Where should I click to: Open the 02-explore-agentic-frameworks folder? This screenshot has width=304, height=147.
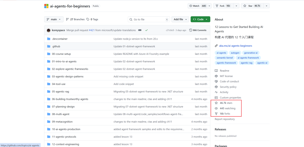coord(70,69)
